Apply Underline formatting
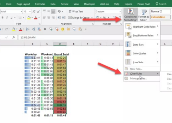This screenshot has height=123, width=172. coord(11,17)
